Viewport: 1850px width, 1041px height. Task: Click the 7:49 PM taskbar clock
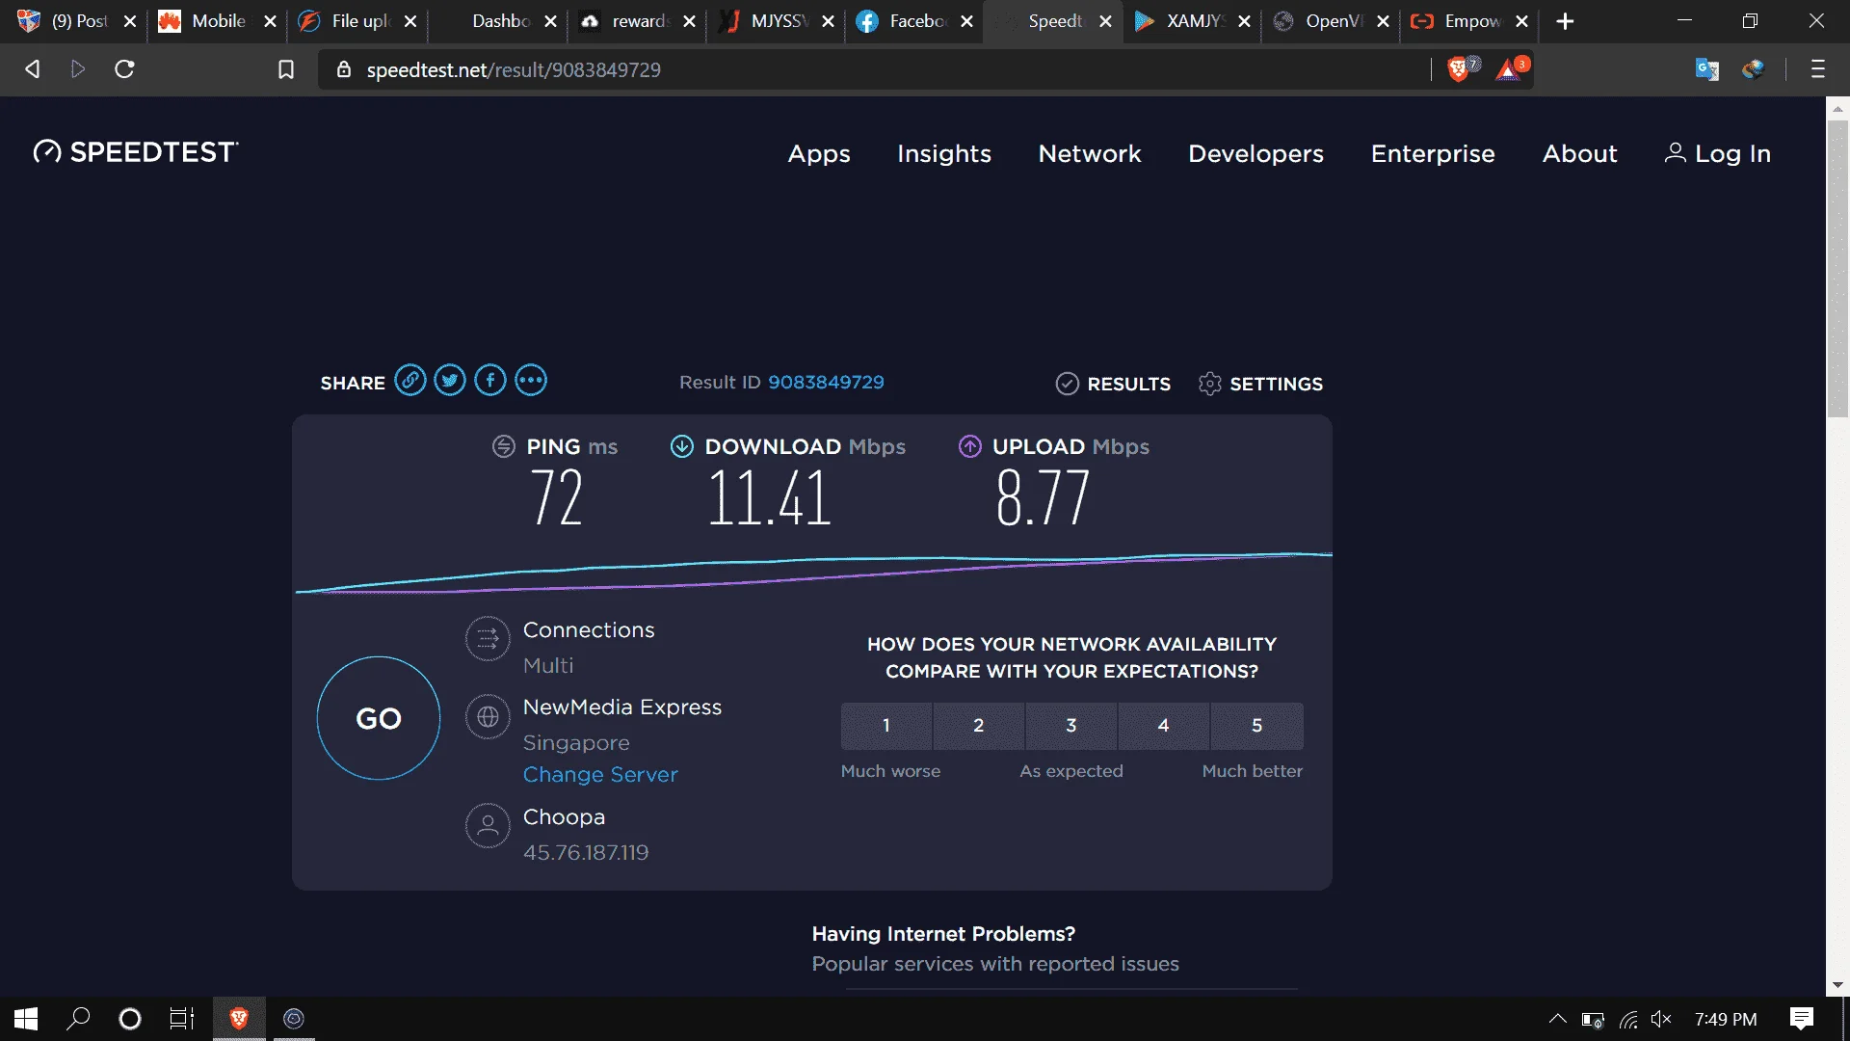coord(1725,1019)
